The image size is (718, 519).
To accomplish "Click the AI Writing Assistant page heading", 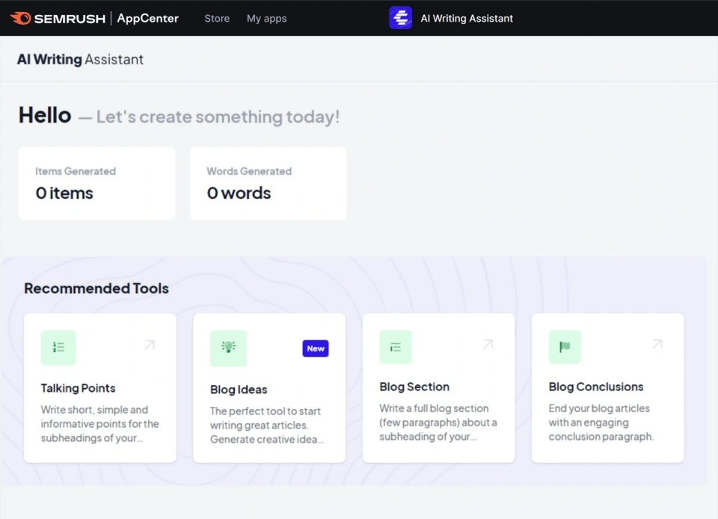I will point(80,60).
